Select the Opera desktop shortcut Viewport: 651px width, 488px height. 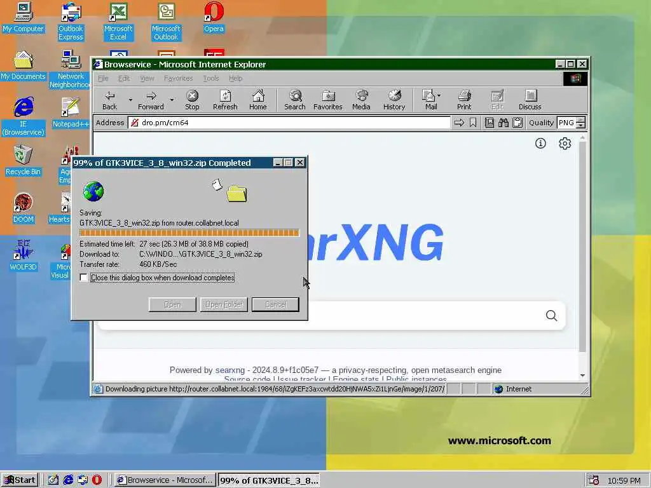[214, 17]
